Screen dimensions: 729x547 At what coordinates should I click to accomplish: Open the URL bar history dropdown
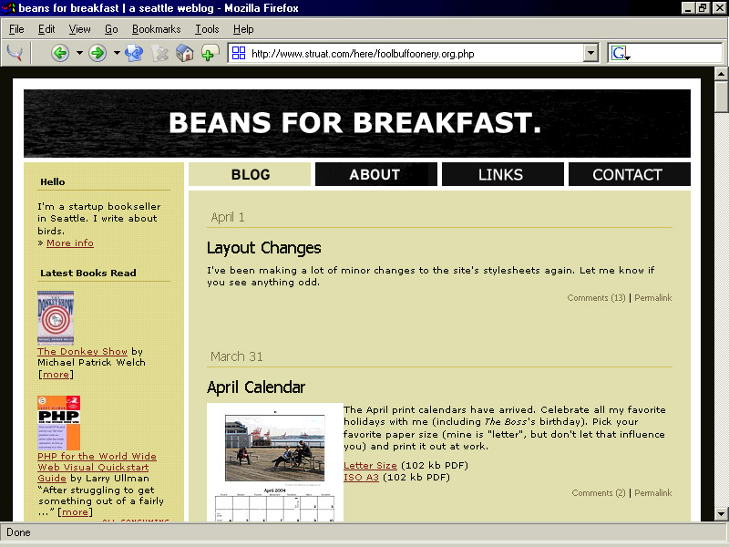coord(590,53)
